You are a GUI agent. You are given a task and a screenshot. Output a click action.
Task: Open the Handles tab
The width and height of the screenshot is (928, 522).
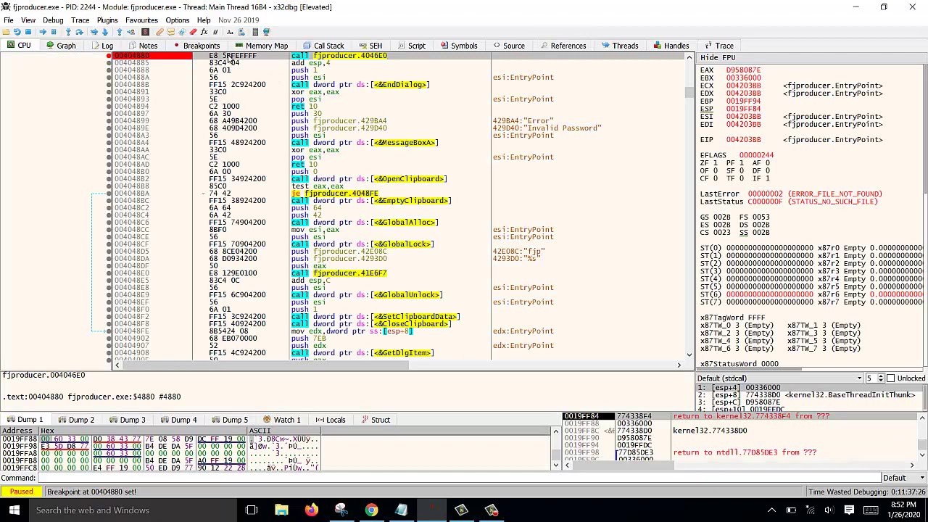670,46
